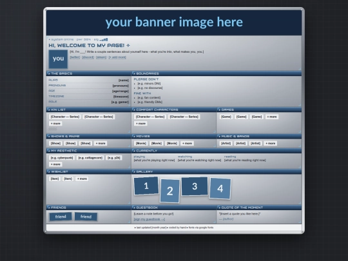Open the [steam] profile link
The image size is (348, 261).
pos(101,57)
